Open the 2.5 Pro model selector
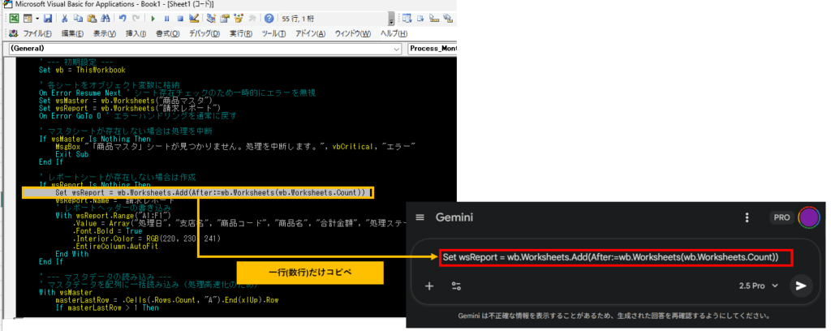Image resolution: width=831 pixels, height=331 pixels. [x=760, y=286]
